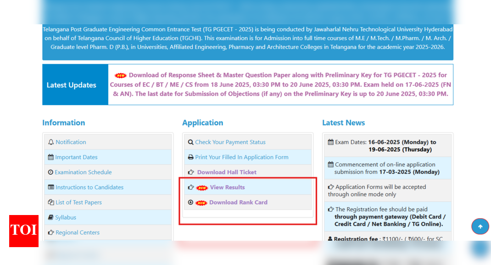This screenshot has height=265, width=491.
Task: Open the Download Rank Card link
Action: tap(238, 202)
